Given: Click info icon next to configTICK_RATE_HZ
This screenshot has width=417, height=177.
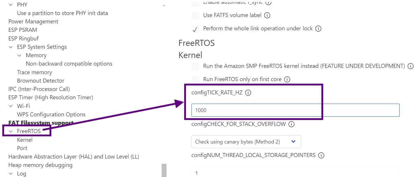Looking at the screenshot, I should click(248, 93).
